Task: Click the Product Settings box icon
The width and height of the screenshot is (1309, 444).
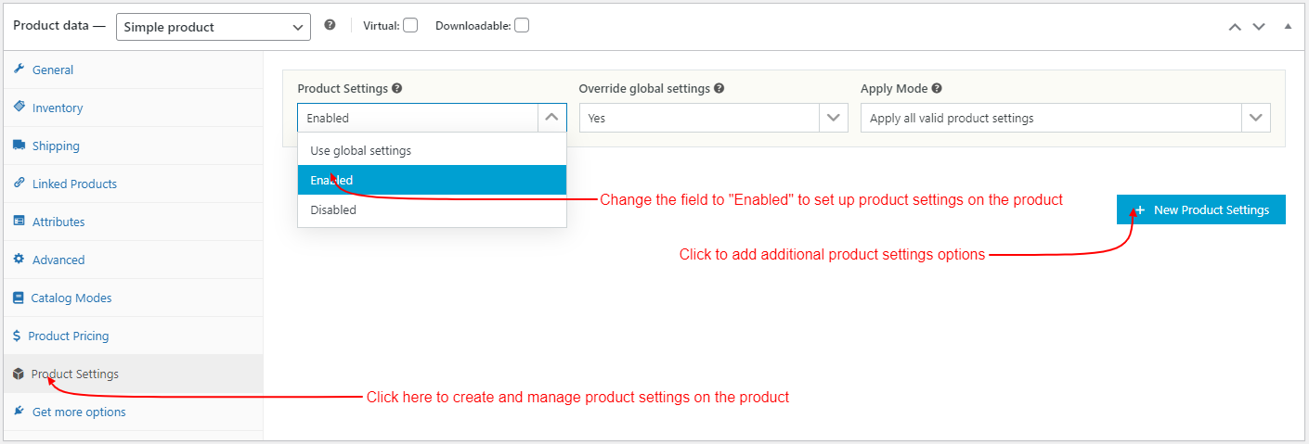Action: tap(19, 374)
